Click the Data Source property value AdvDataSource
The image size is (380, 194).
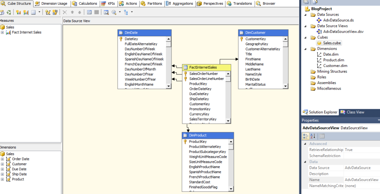coord(362,168)
